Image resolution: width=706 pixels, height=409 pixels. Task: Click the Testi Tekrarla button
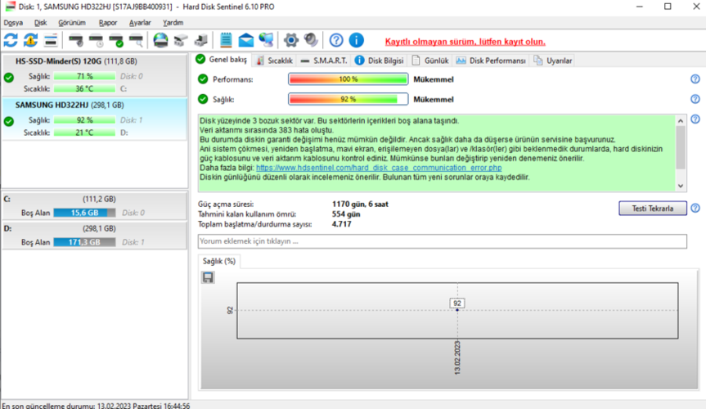click(653, 208)
